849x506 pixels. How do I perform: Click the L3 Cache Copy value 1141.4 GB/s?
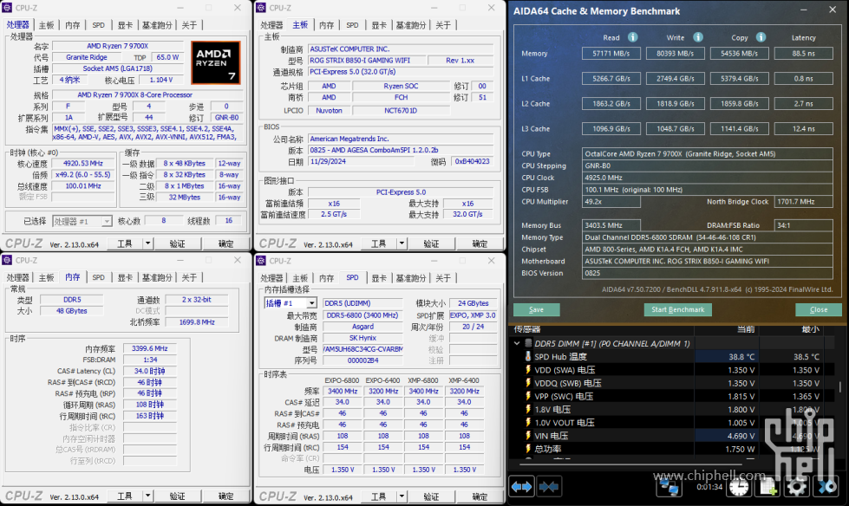point(739,129)
